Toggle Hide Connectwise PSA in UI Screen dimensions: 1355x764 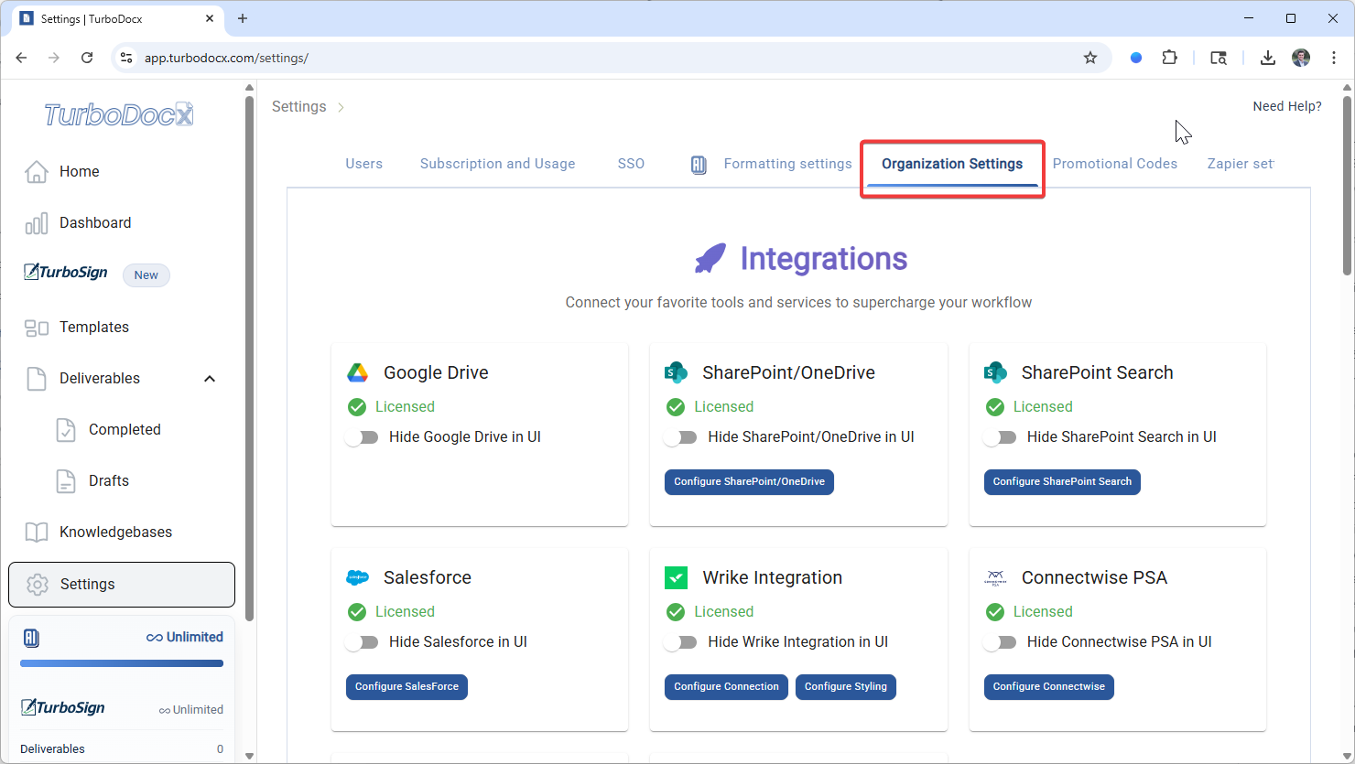pos(1000,642)
